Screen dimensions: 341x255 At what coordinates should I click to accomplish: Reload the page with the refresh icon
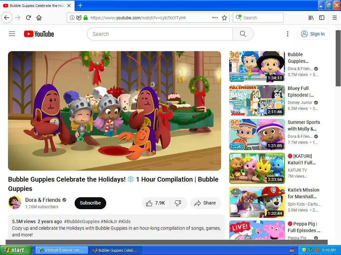28,18
